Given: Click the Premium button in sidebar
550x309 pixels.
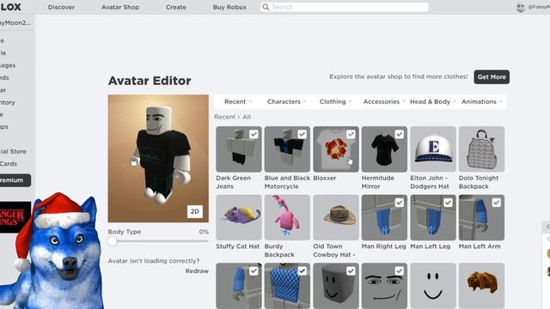Looking at the screenshot, I should pyautogui.click(x=15, y=180).
